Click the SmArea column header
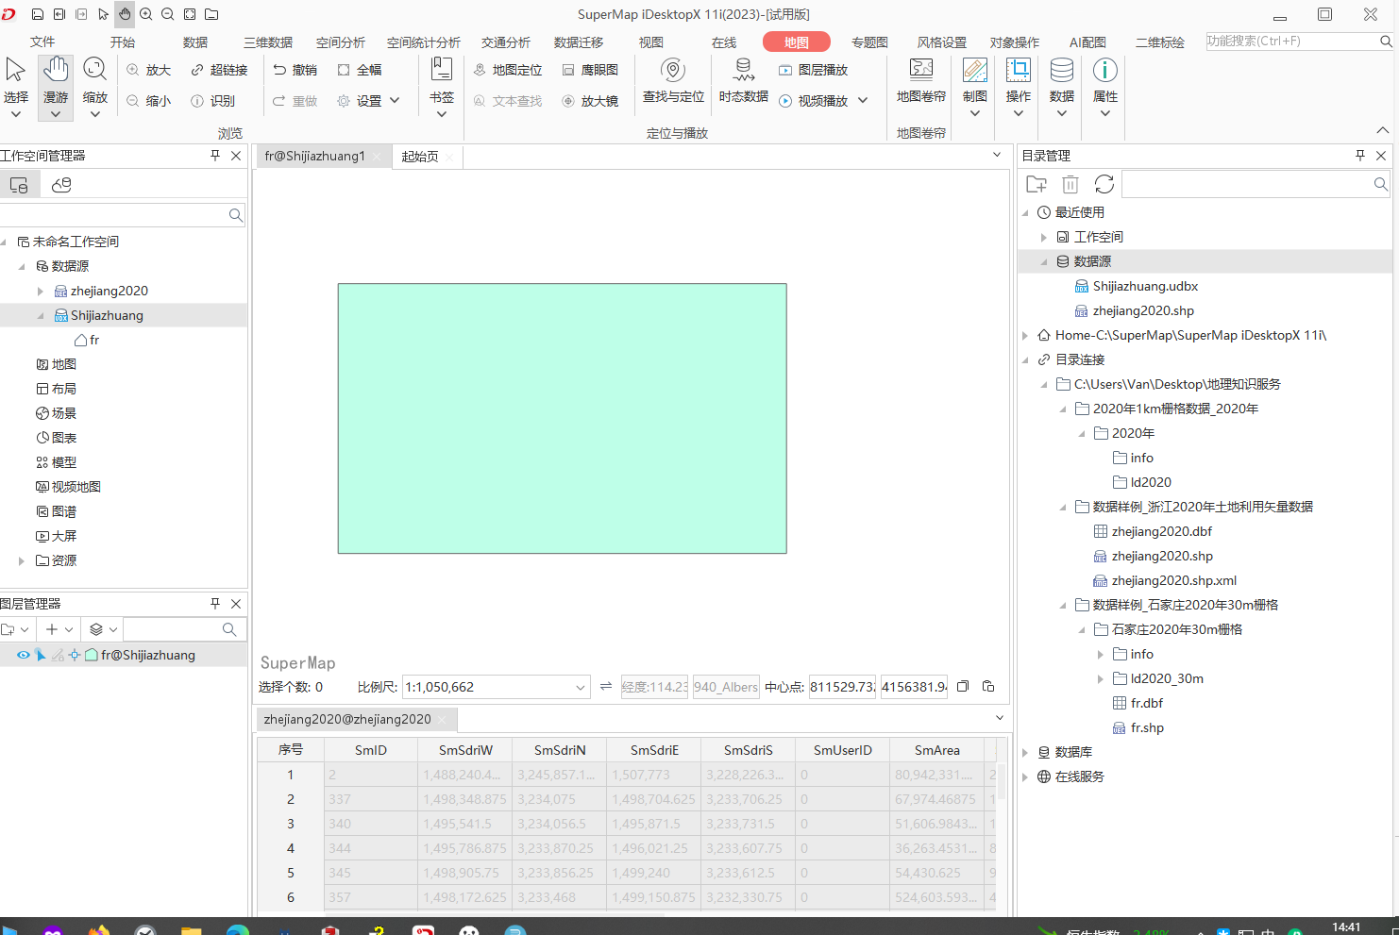The image size is (1399, 935). [937, 750]
